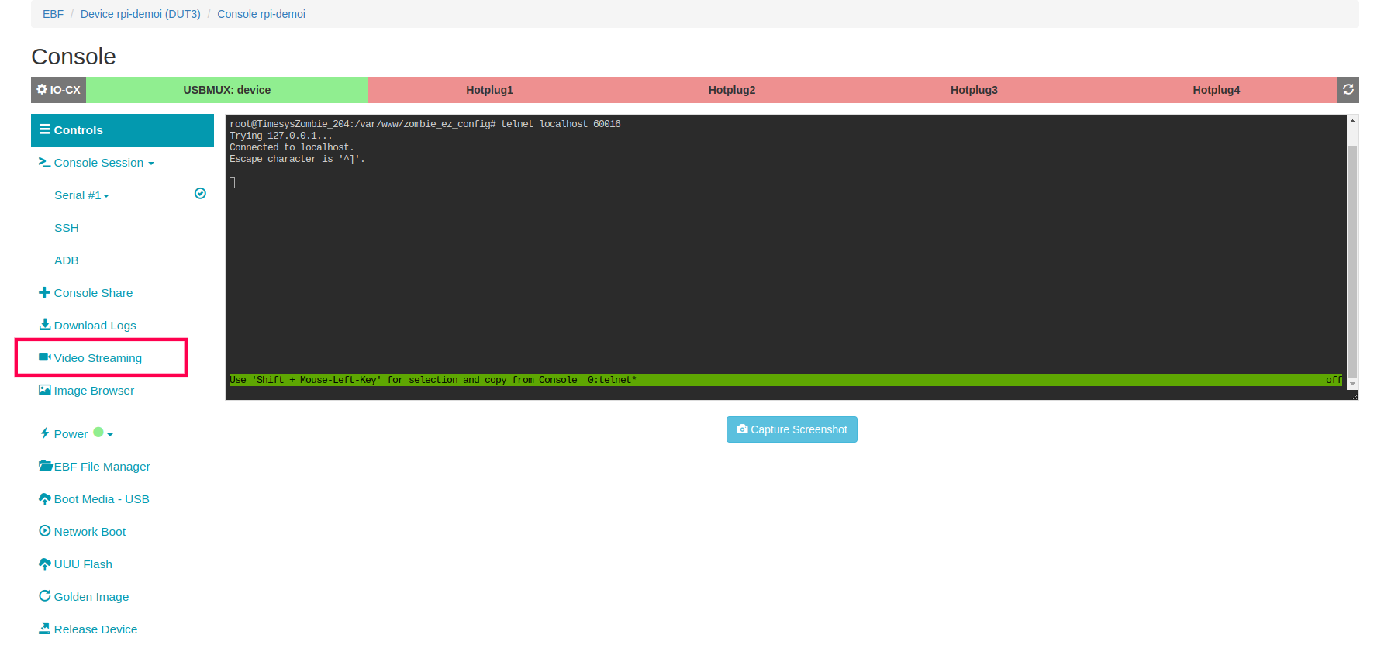Click the camera icon on Capture Screenshot

[742, 429]
